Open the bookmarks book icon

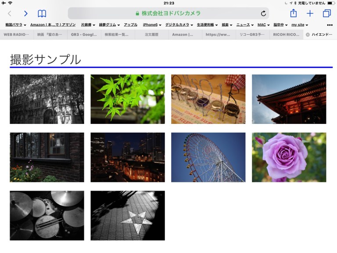pyautogui.click(x=42, y=14)
